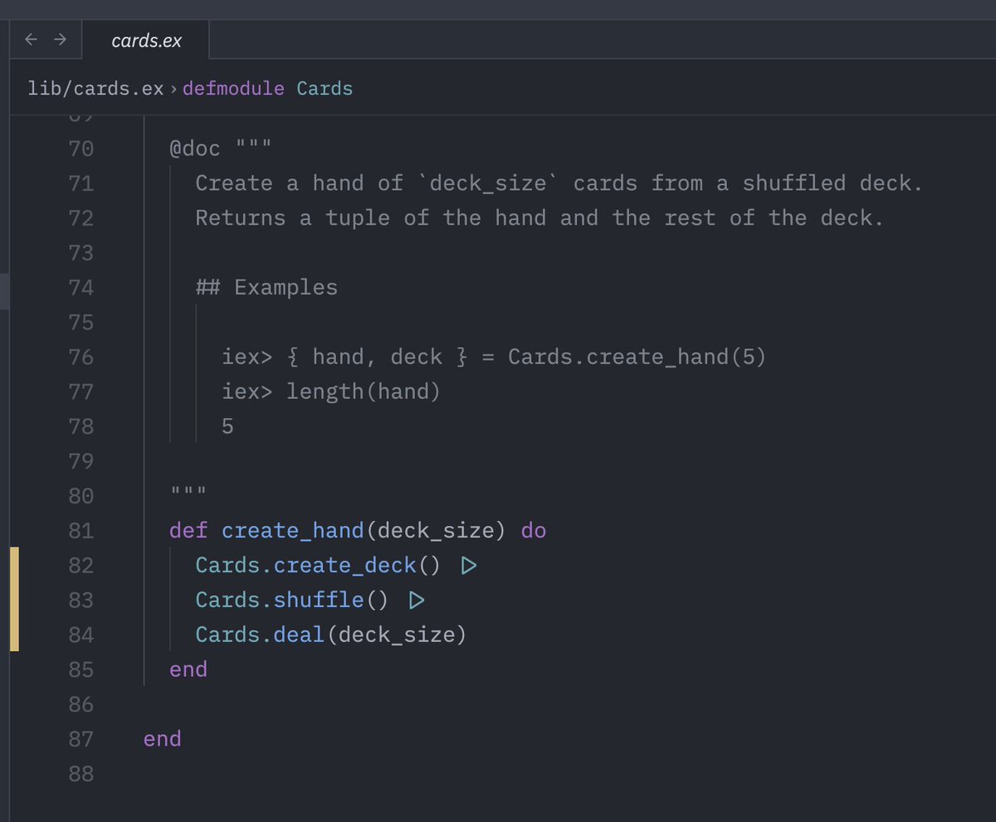Image resolution: width=996 pixels, height=822 pixels.
Task: Click the pipe icon after Cards.create_deck()
Action: click(x=469, y=566)
